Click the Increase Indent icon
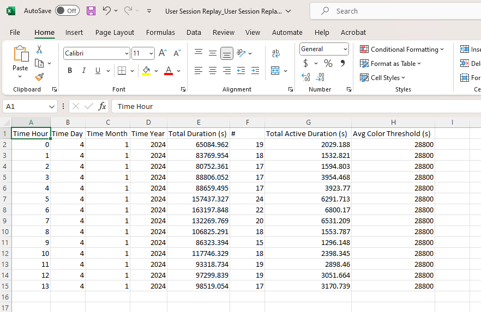 255,71
